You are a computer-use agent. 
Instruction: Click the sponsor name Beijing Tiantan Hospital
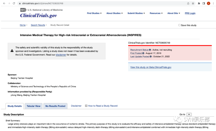pos(22,78)
